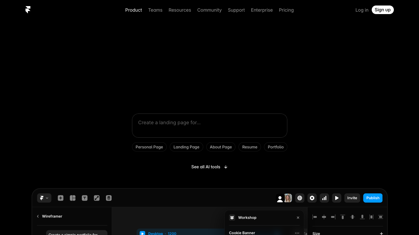The image size is (419, 235).
Task: Click the Wireframer prompt text box
Action: 77,233
